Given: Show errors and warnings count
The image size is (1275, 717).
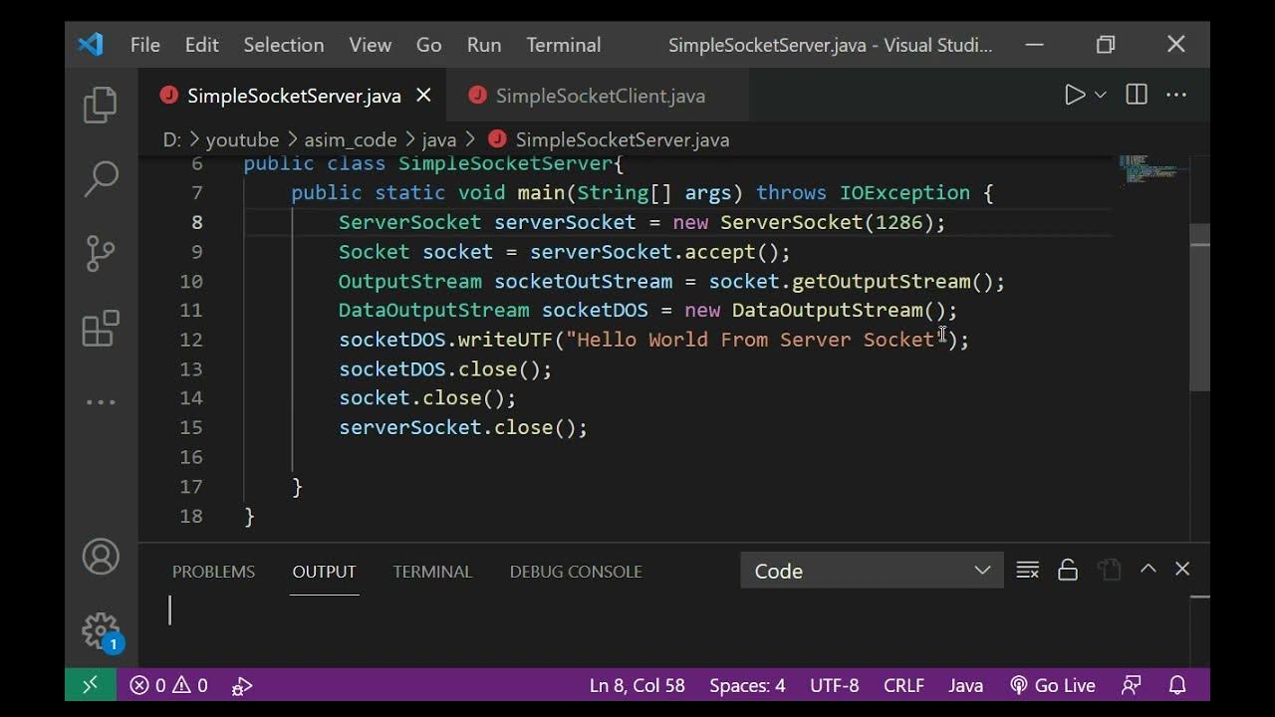Looking at the screenshot, I should [168, 685].
